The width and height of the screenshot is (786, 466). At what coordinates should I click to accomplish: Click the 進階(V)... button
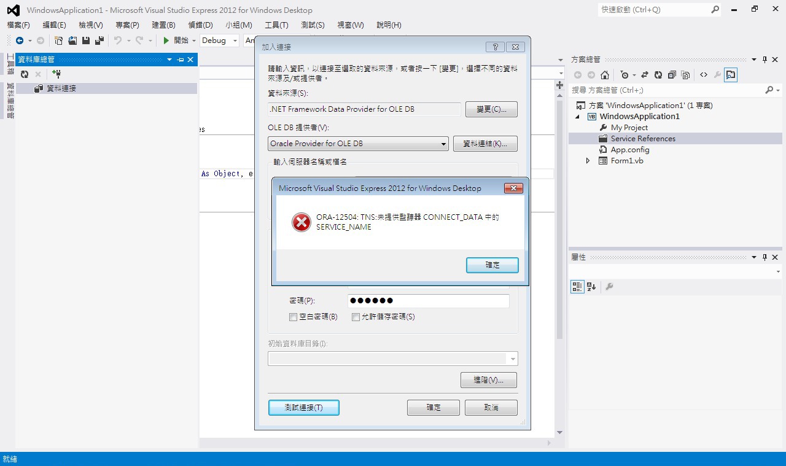pyautogui.click(x=489, y=380)
